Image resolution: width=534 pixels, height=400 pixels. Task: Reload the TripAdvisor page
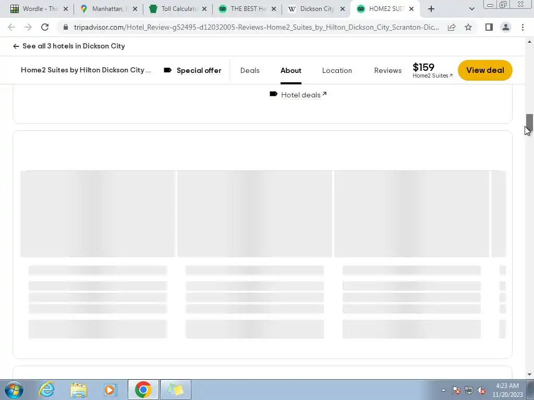45,27
